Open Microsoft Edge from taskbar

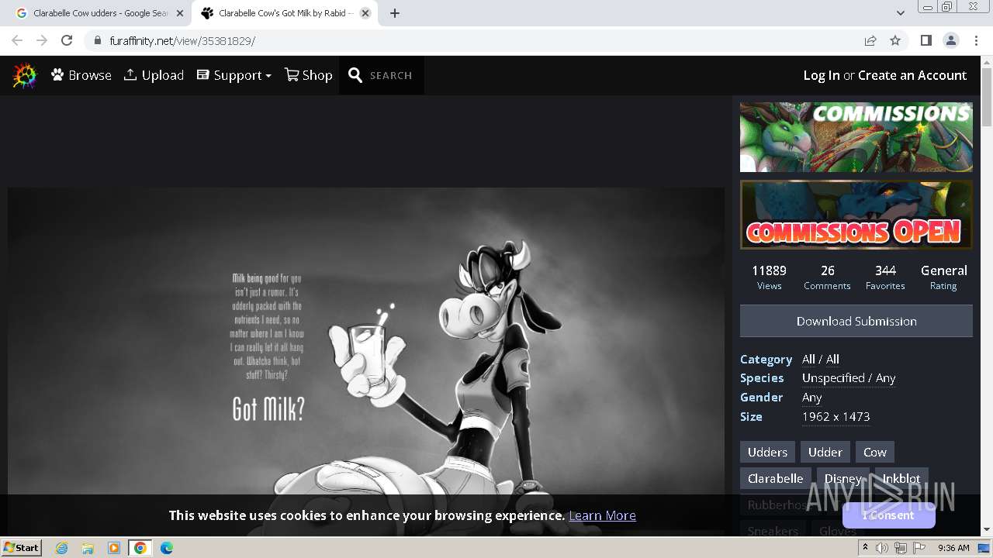[167, 548]
